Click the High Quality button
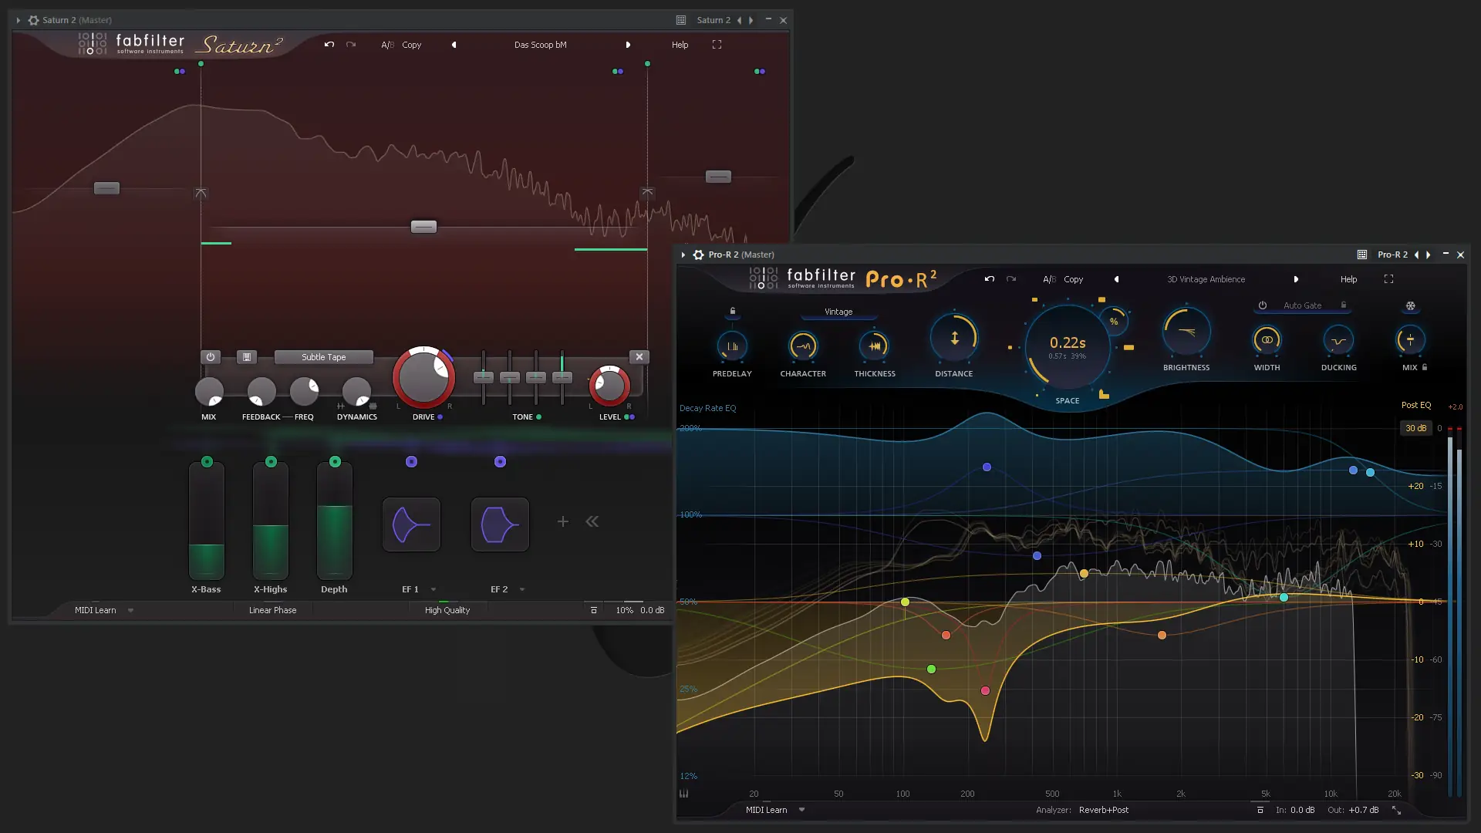This screenshot has width=1481, height=833. point(447,610)
